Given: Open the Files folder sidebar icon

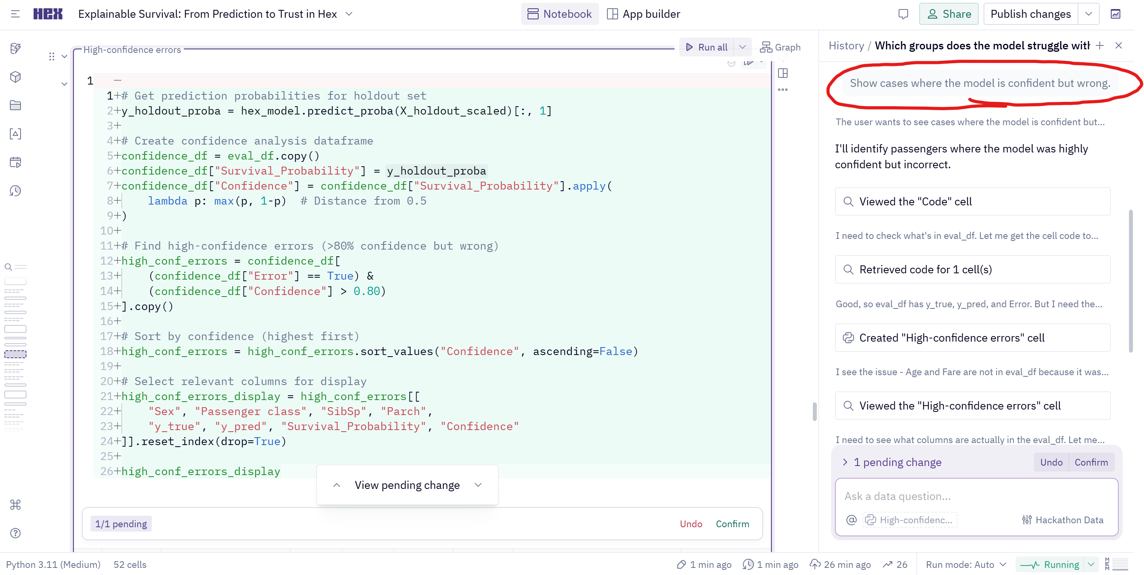Looking at the screenshot, I should (15, 105).
